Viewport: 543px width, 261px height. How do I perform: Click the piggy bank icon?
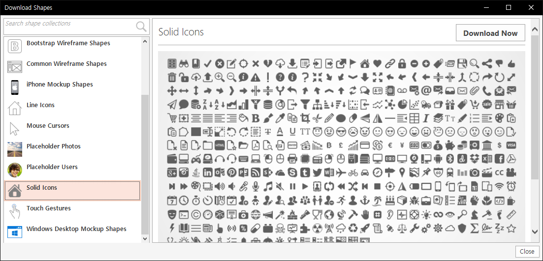(x=450, y=145)
